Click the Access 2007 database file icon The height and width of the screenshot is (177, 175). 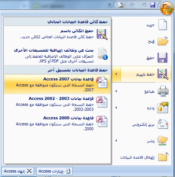click(x=101, y=82)
